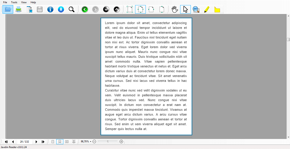Image resolution: width=290 pixels, height=149 pixels.
Task: Open the zoom percentage dropdown
Action: 91,141
